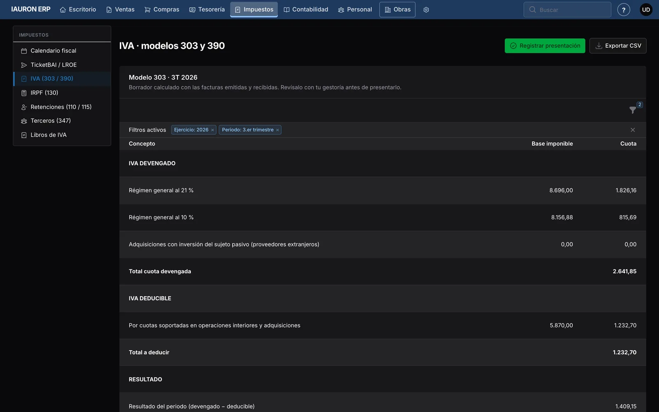659x412 pixels.
Task: Click the IAURON ERP logo
Action: pyautogui.click(x=31, y=9)
